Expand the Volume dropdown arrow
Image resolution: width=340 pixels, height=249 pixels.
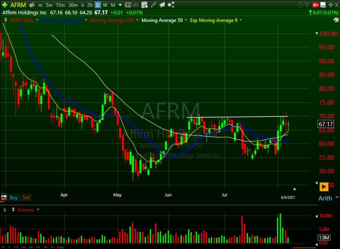point(38,210)
